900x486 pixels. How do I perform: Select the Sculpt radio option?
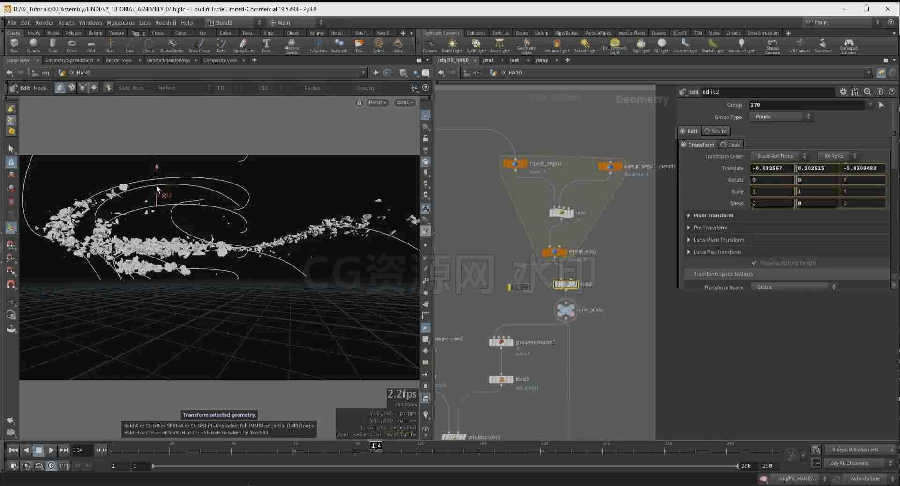point(715,131)
